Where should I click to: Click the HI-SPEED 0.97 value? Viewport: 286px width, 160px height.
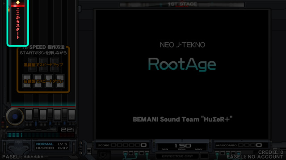pyautogui.click(x=52, y=148)
